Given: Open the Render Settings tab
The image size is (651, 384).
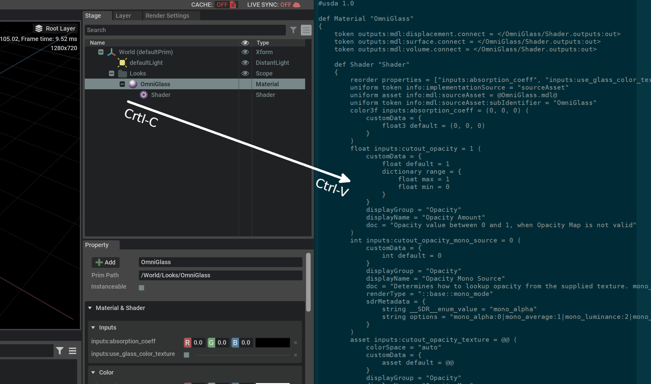Looking at the screenshot, I should pos(167,16).
